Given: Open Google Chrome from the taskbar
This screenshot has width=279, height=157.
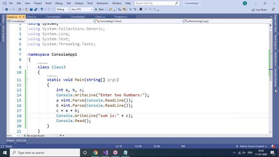Looking at the screenshot, I should click(95, 153).
